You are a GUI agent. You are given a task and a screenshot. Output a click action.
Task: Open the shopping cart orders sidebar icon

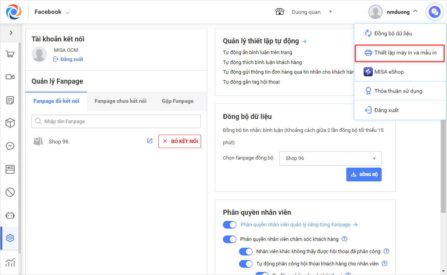click(10, 54)
